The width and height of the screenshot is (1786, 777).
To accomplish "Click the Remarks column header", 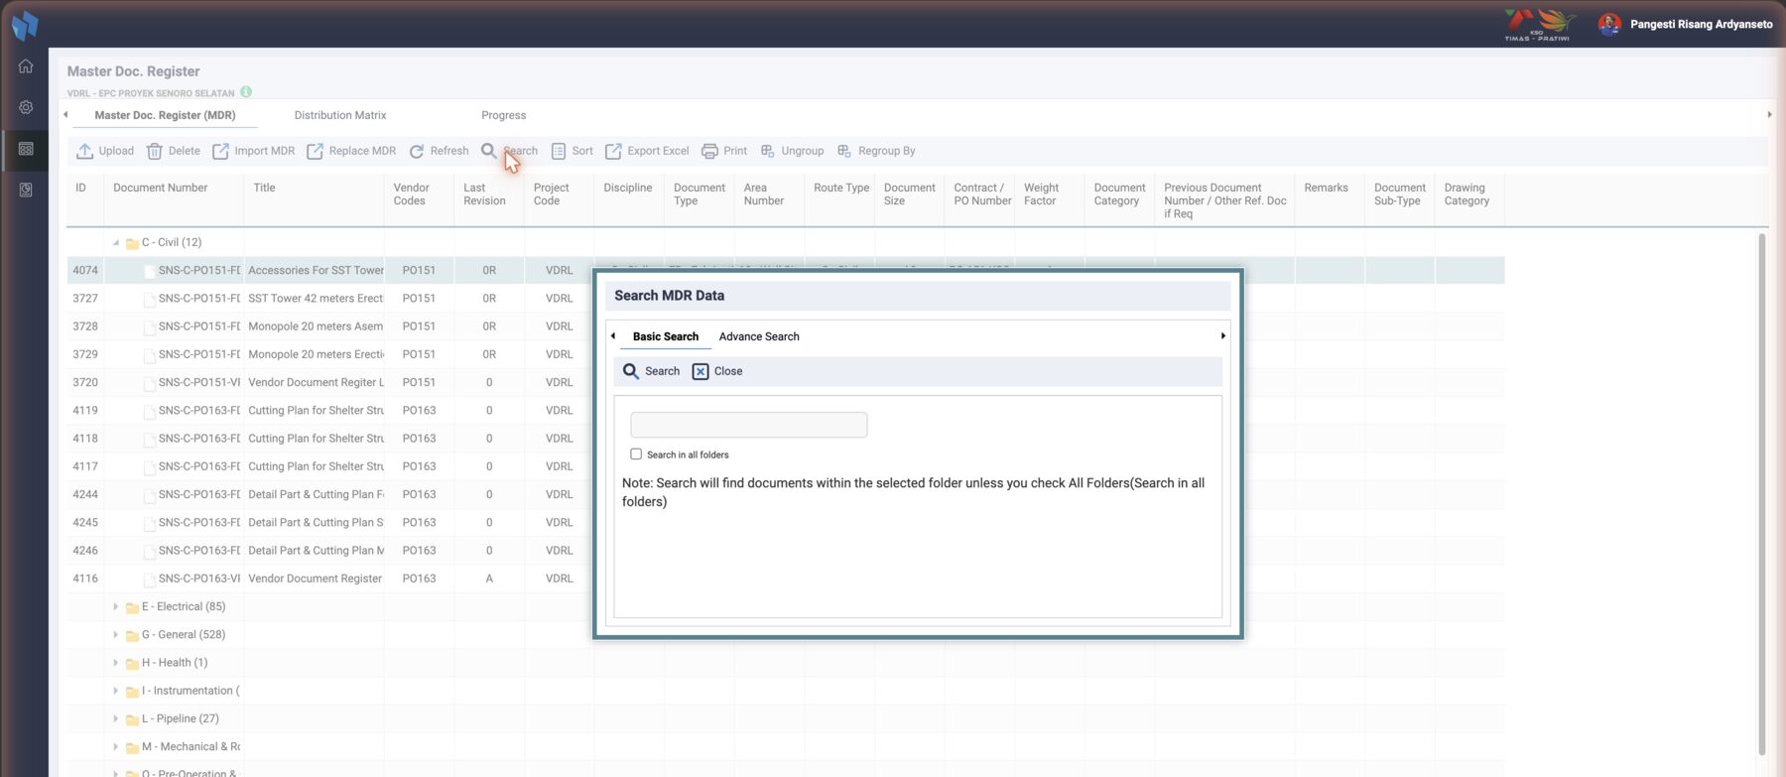I will coord(1326,188).
